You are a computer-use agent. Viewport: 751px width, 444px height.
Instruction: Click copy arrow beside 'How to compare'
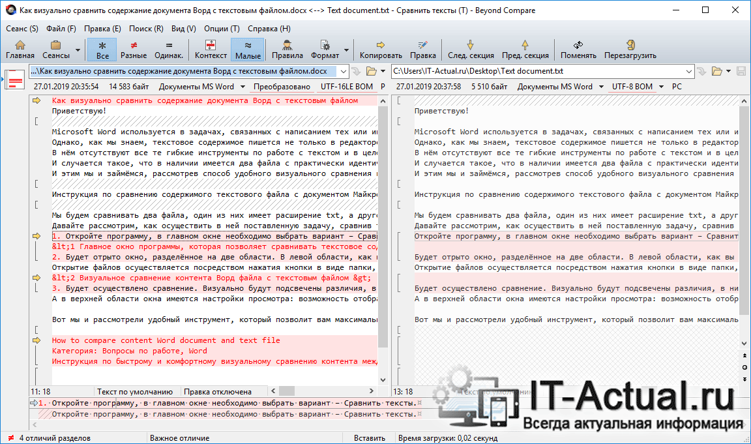[37, 340]
